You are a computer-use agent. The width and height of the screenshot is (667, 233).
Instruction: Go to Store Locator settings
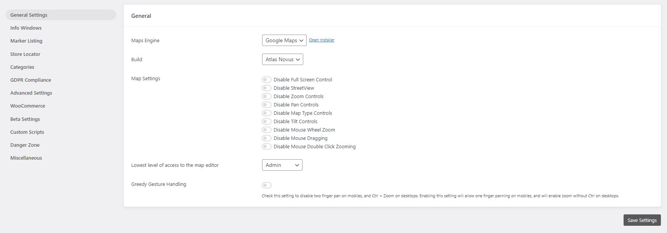tap(25, 54)
